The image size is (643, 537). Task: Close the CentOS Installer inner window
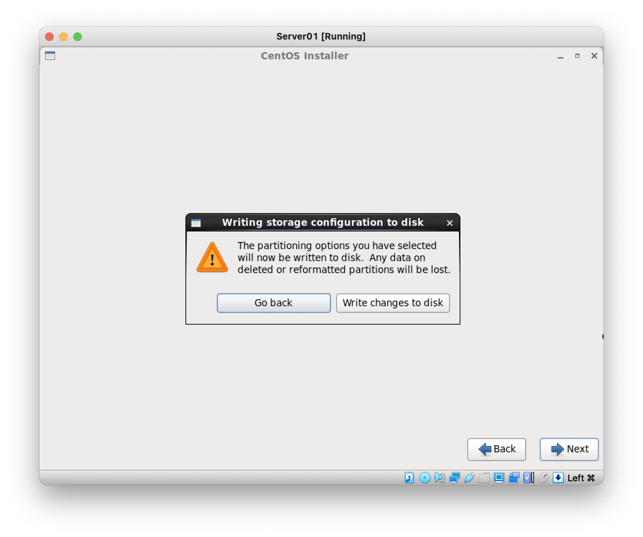(x=594, y=56)
